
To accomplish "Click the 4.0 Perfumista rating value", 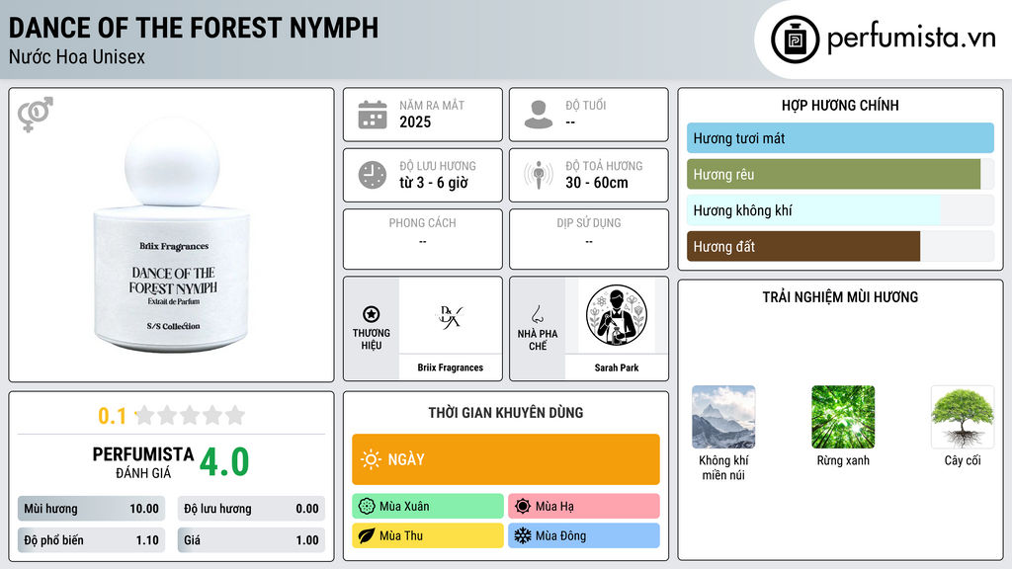I will [224, 462].
